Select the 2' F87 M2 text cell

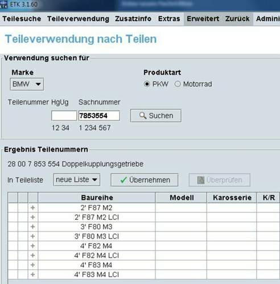[97, 208]
